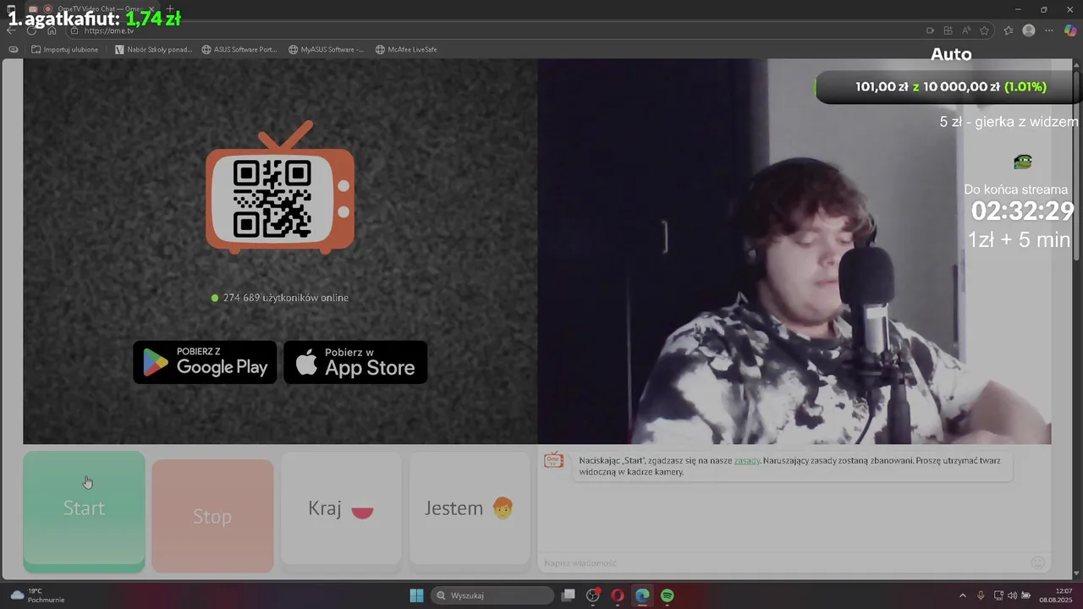1083x609 pixels.
Task: Add page to favorites star icon
Action: (984, 30)
